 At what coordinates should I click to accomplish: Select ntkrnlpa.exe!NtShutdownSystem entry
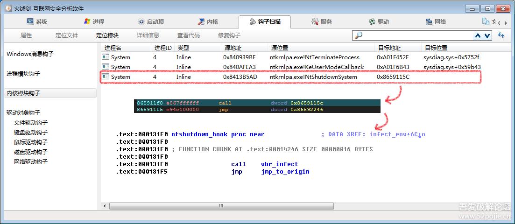coord(313,77)
